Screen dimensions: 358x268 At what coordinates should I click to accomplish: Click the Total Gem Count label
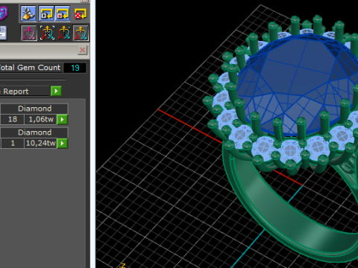click(31, 68)
